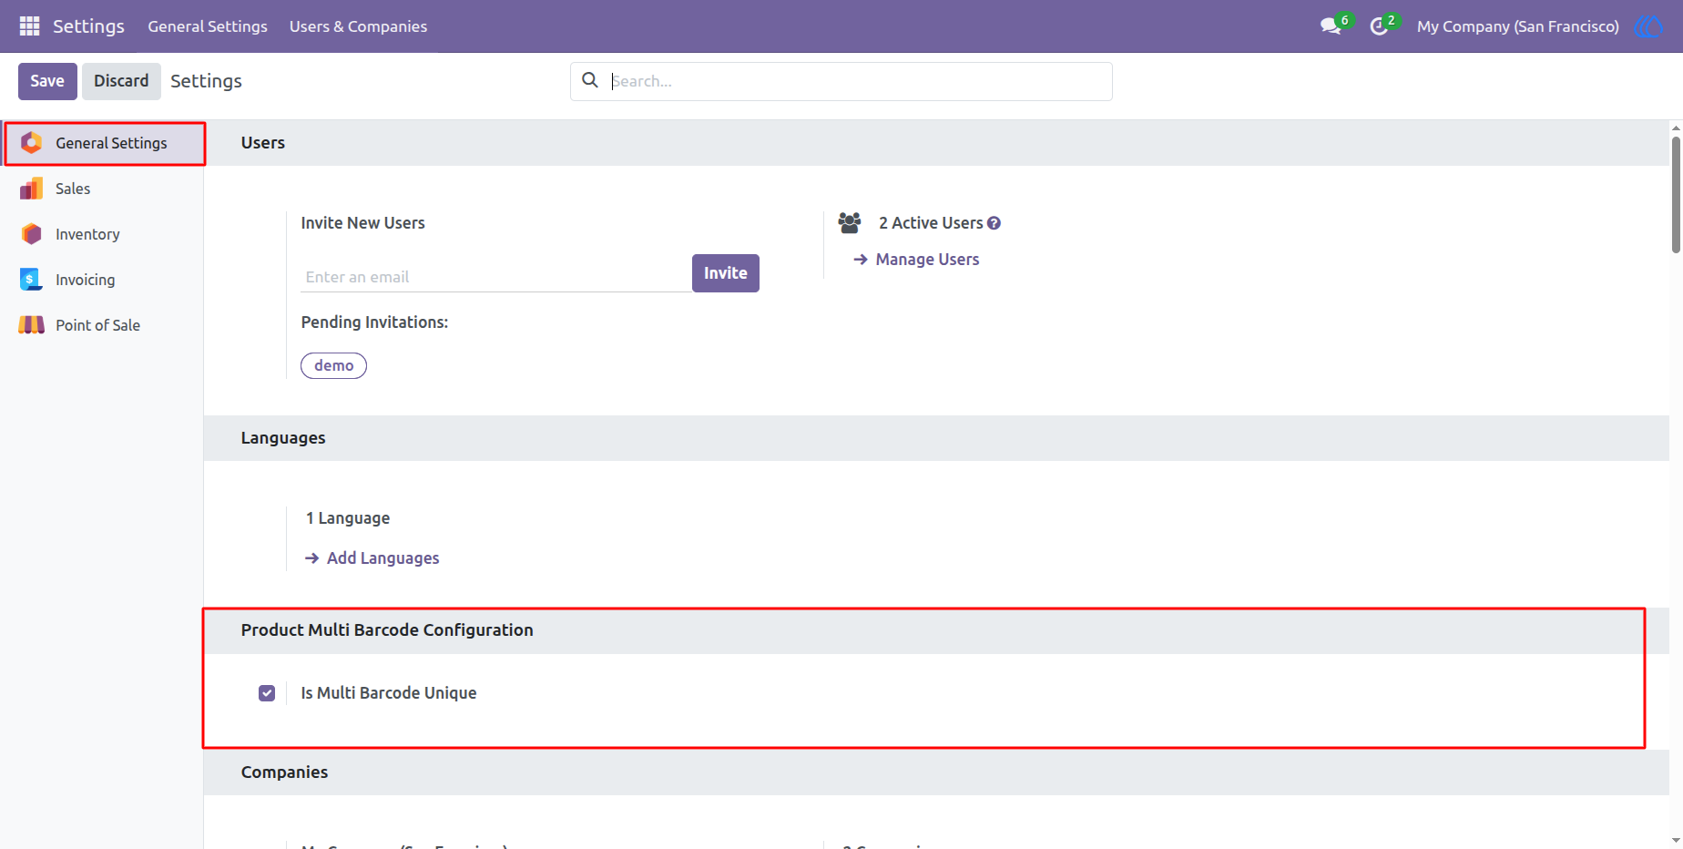Screen dimensions: 1683x849
Task: Open the My Company (San Francisco) switcher
Action: coord(1518,26)
